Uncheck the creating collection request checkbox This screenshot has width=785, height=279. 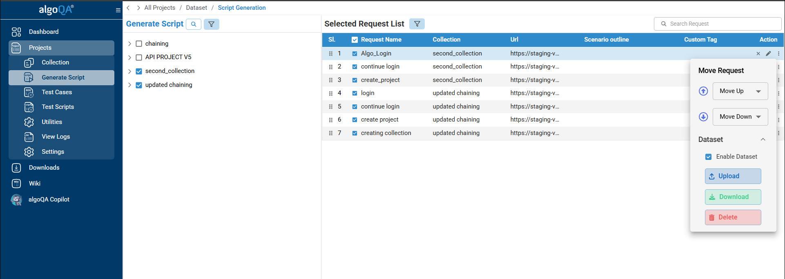click(355, 133)
